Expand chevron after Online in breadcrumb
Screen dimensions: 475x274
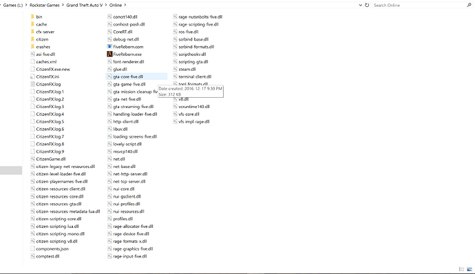click(x=125, y=5)
